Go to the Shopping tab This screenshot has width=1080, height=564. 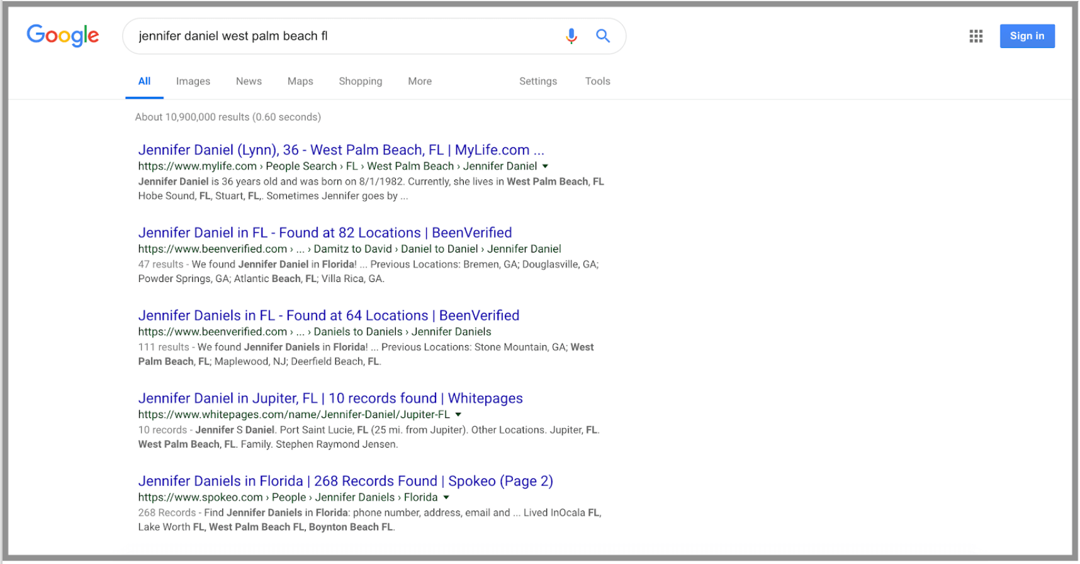tap(360, 81)
